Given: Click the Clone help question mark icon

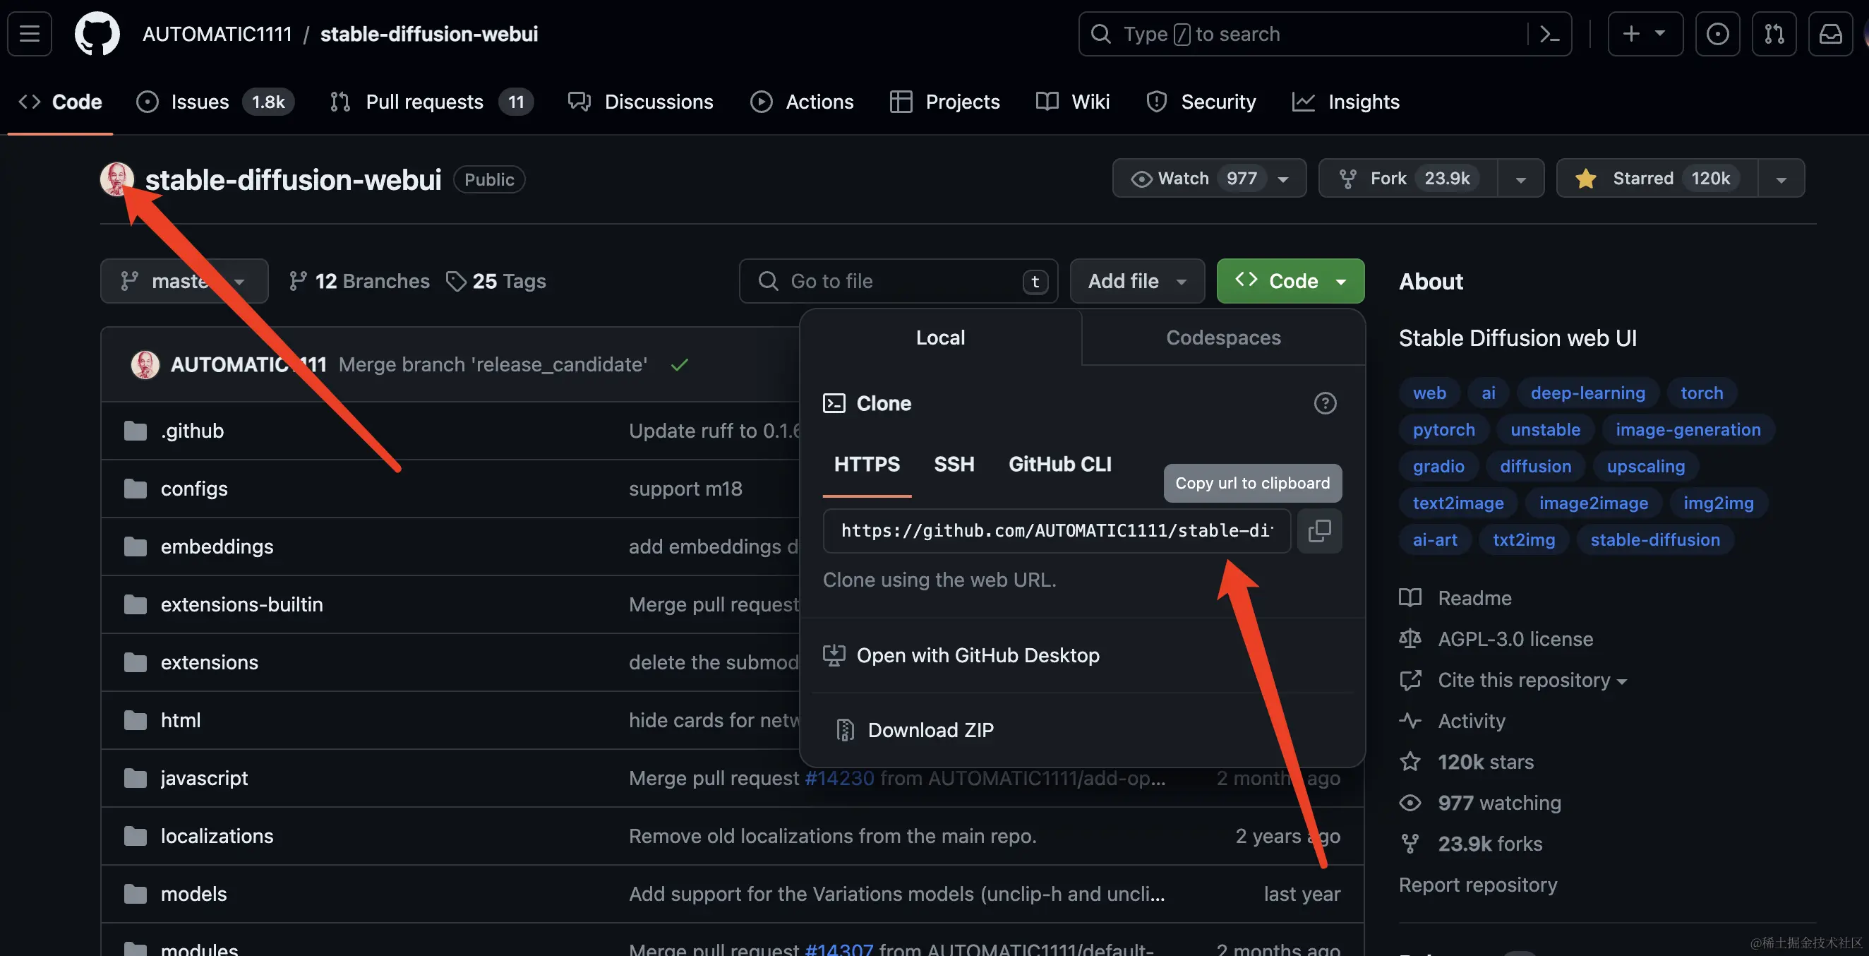Looking at the screenshot, I should pos(1325,403).
